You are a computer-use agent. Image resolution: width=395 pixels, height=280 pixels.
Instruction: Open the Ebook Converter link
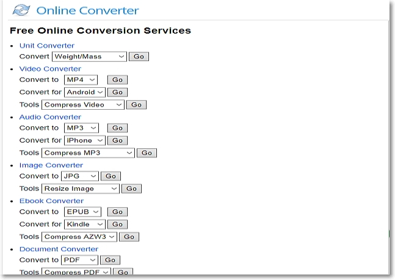[51, 201]
